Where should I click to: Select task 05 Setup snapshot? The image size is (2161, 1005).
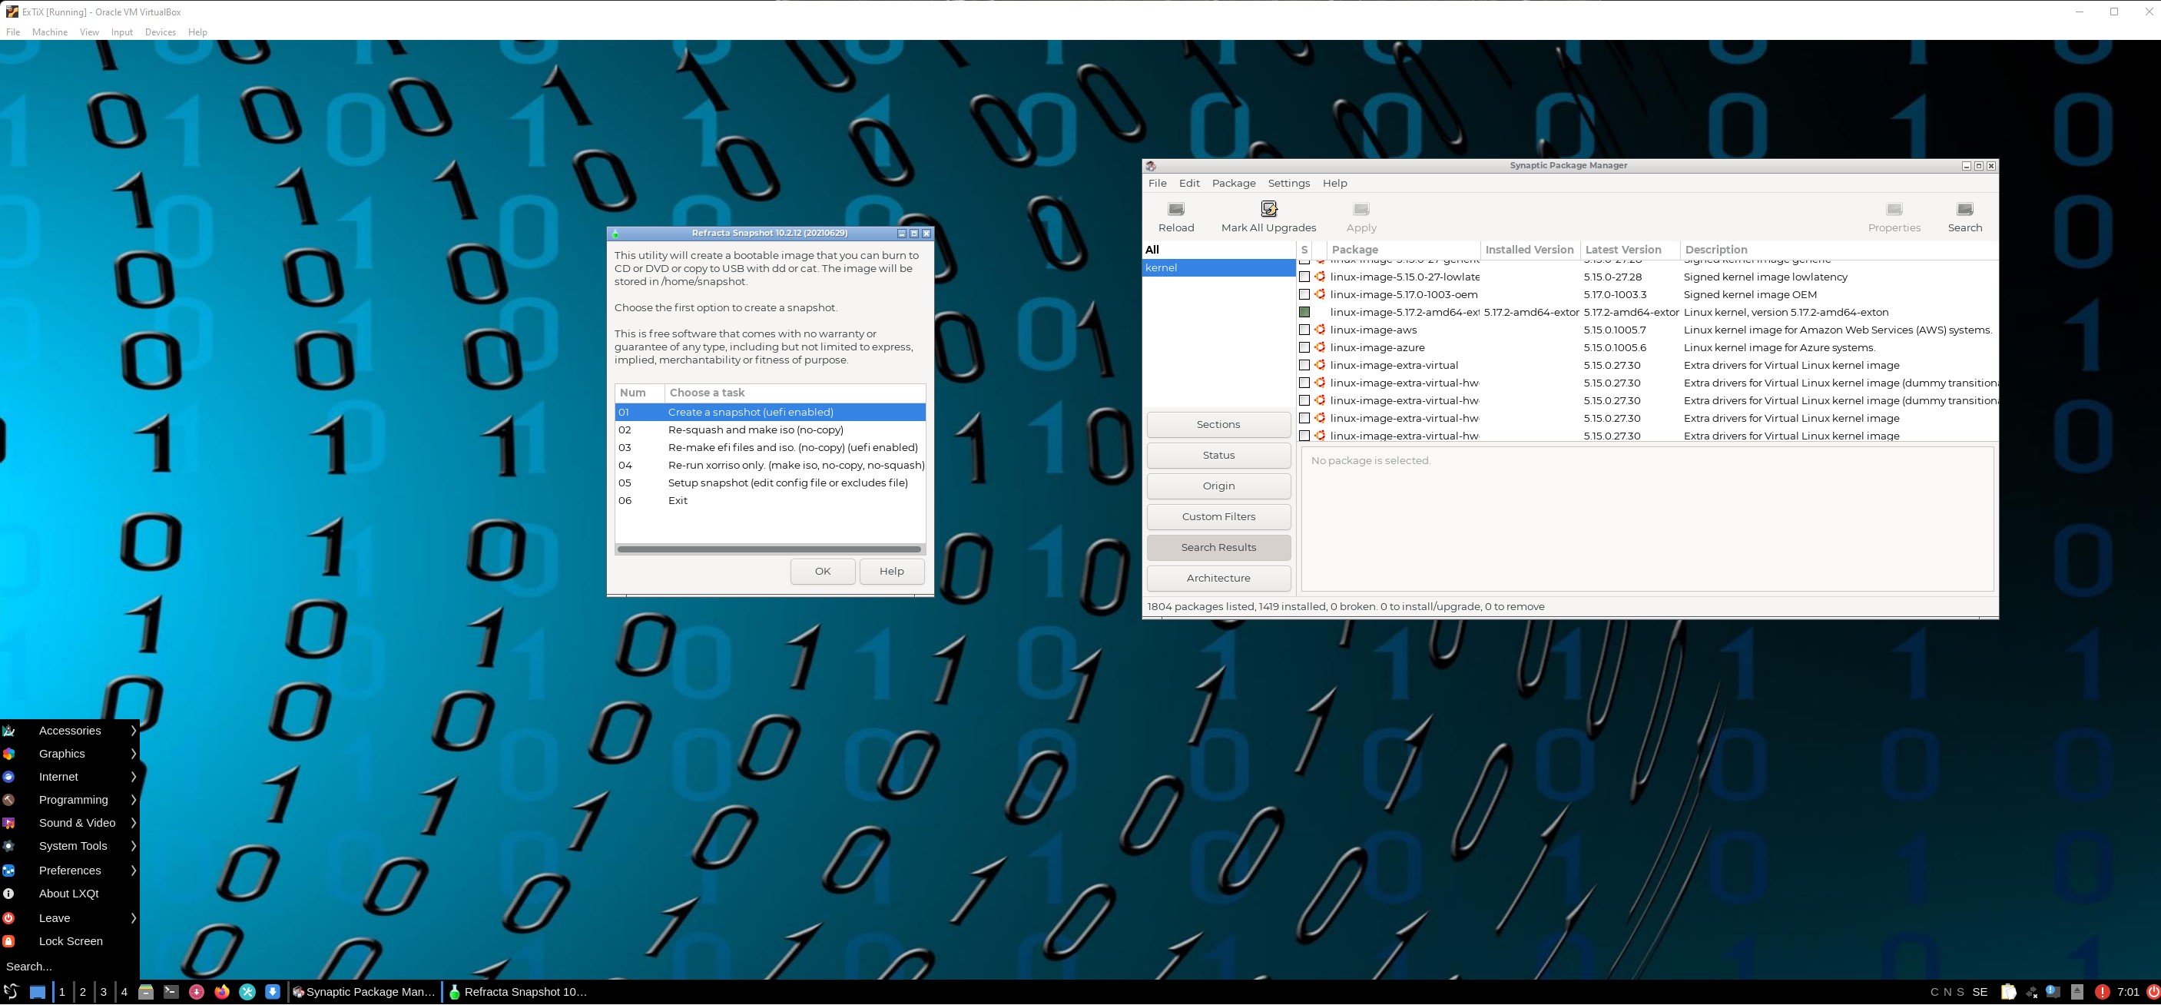(769, 483)
